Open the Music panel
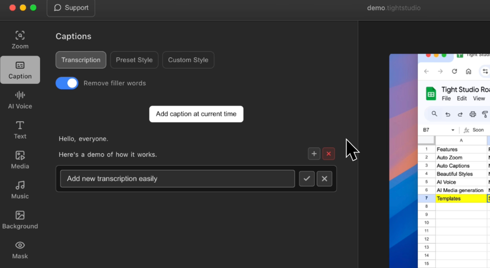The width and height of the screenshot is (490, 268). coord(20,190)
